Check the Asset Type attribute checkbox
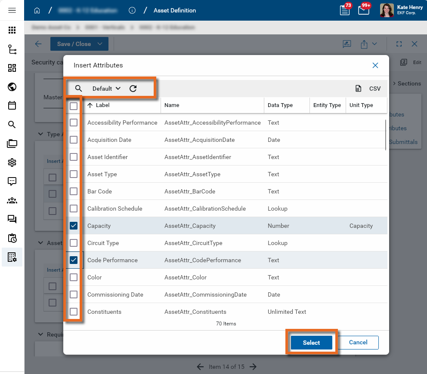Image resolution: width=427 pixels, height=374 pixels. (x=74, y=174)
